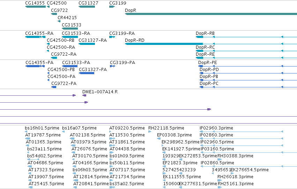This screenshot has height=189, width=297.
Task: Select the DopR-PC protein
Action: (x=248, y=87)
